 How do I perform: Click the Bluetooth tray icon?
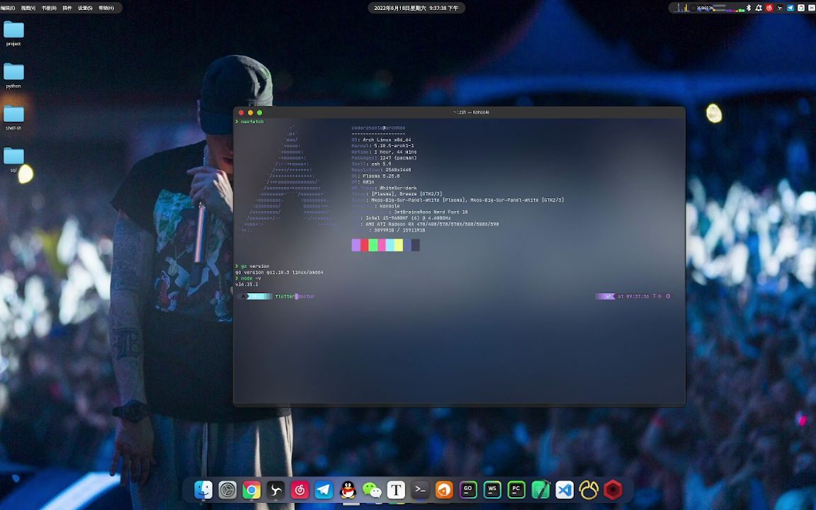[x=748, y=8]
